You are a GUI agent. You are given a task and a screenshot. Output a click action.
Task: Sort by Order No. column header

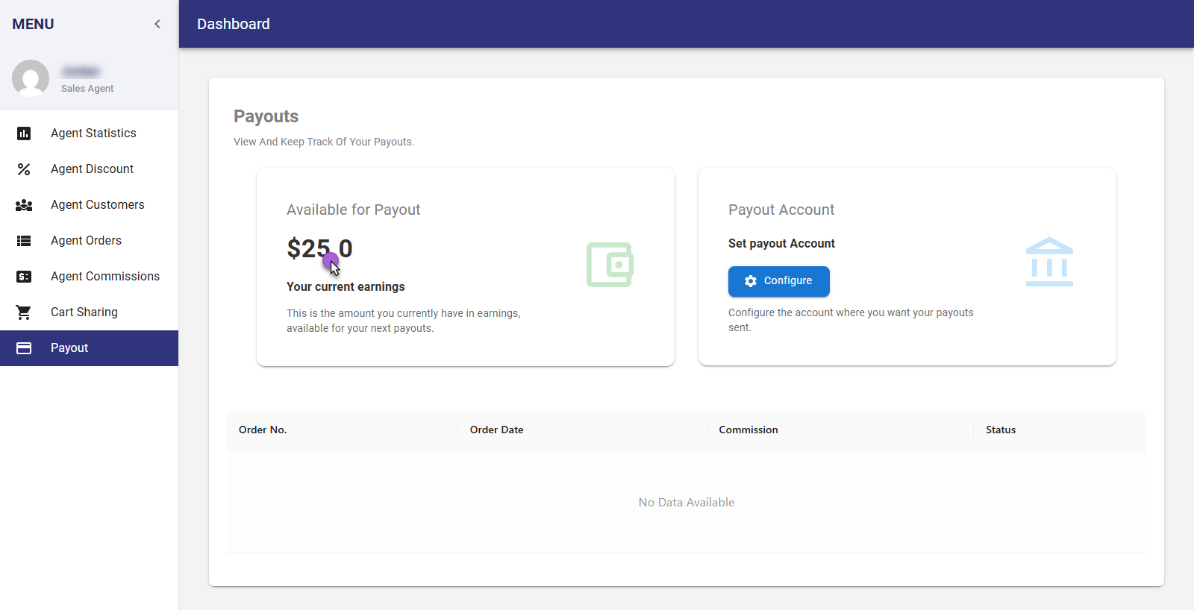click(263, 430)
